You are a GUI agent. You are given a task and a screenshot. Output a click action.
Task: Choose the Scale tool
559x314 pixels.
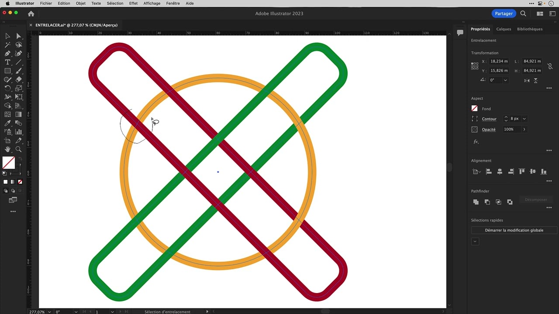[18, 89]
